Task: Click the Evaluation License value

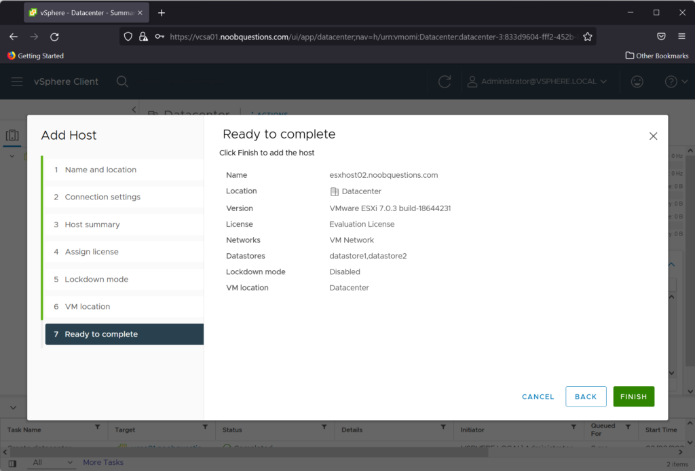Action: point(362,224)
